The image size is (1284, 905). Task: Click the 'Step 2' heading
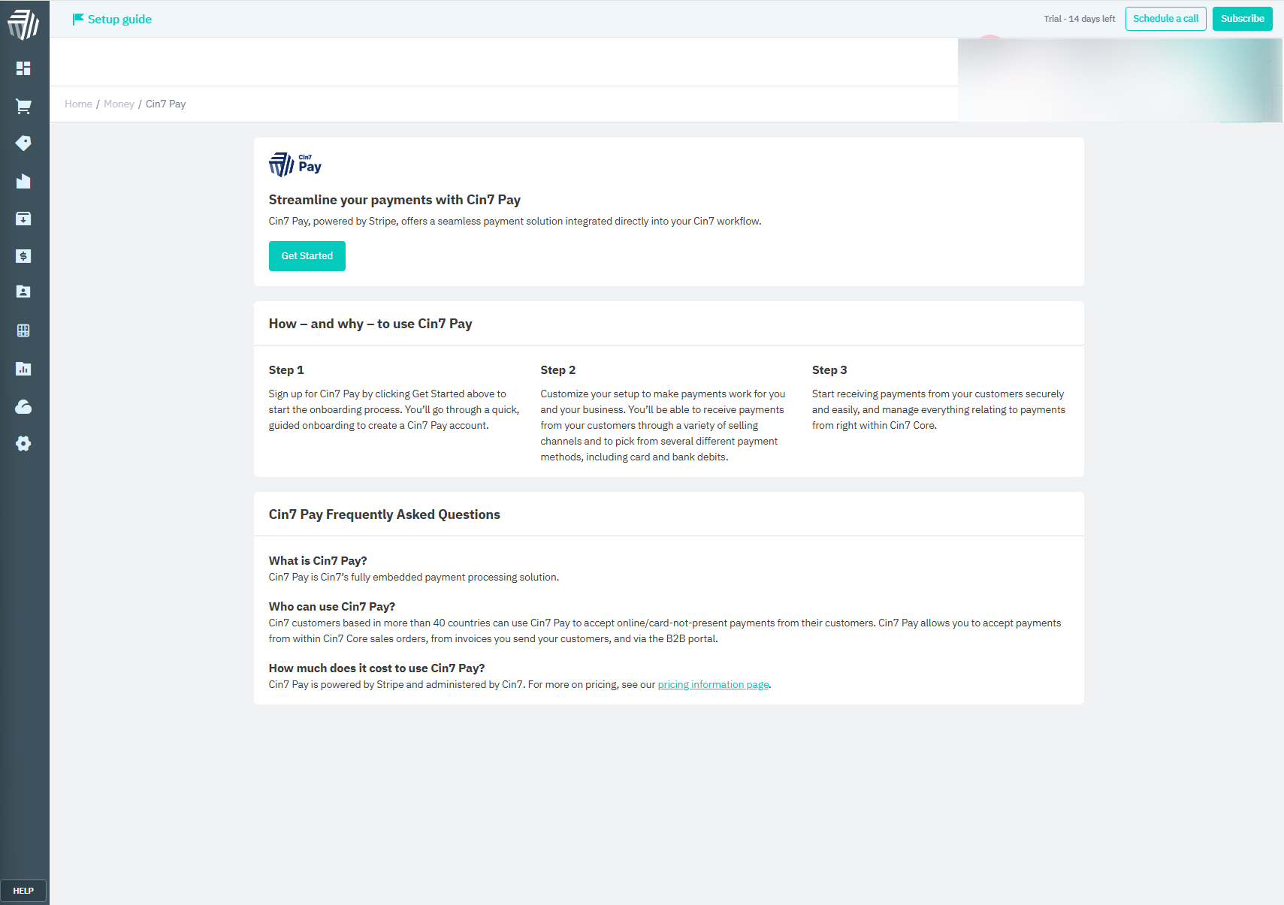(558, 370)
